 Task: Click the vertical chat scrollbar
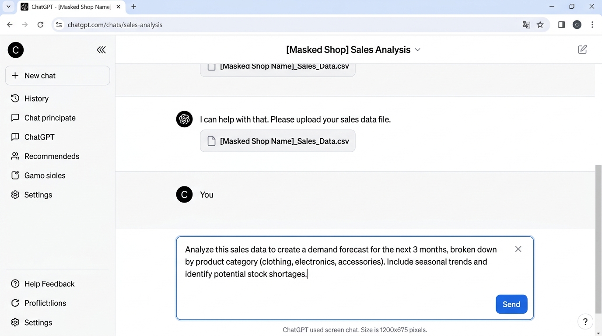click(x=598, y=238)
